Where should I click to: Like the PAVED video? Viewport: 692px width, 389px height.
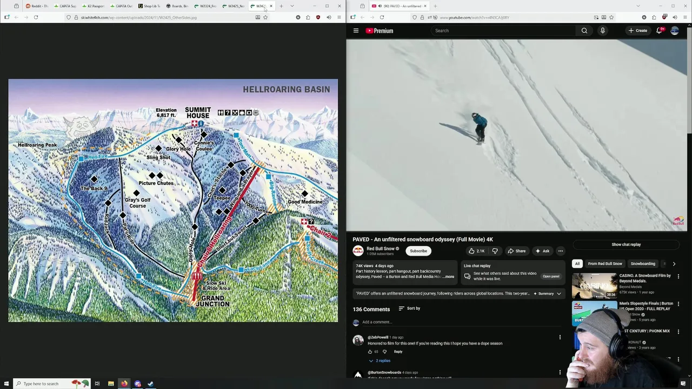tap(476, 251)
